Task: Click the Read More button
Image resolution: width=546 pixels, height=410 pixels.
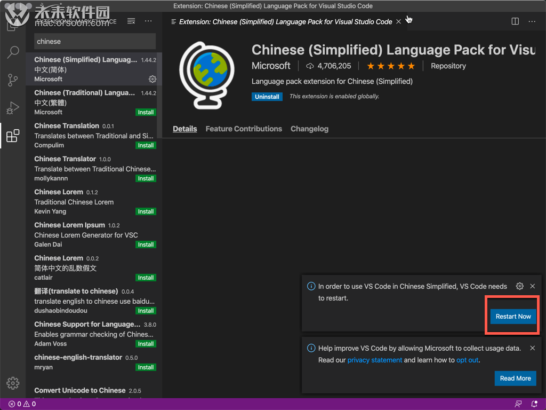Action: click(516, 379)
